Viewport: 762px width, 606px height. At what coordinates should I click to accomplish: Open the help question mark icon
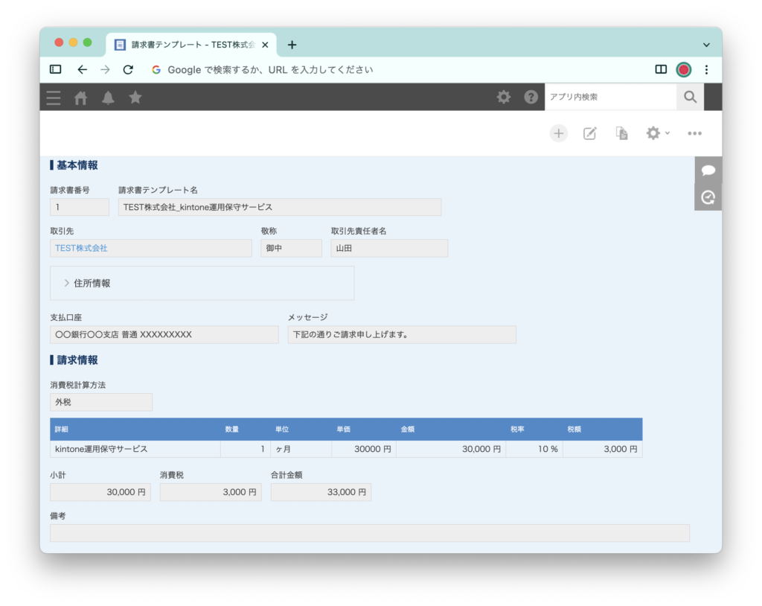point(531,97)
